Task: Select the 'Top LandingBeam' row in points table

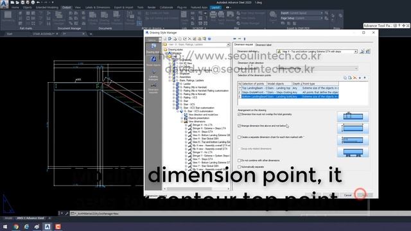Action: (288, 88)
